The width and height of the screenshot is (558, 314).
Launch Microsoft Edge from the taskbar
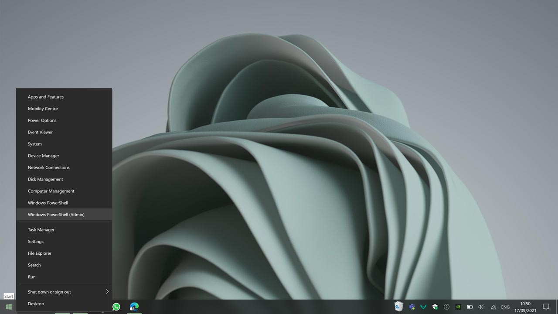(134, 307)
